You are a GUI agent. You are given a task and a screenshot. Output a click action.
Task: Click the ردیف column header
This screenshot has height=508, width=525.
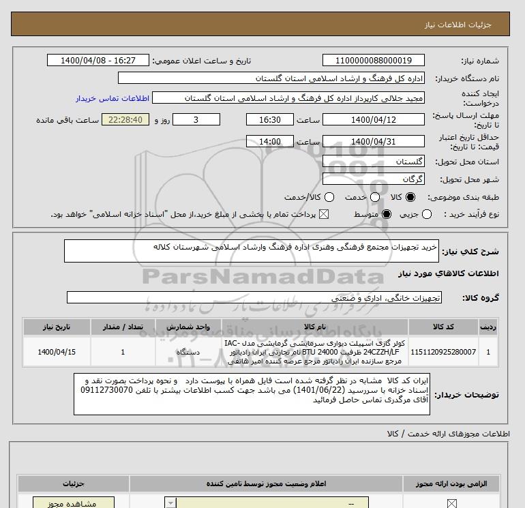click(x=488, y=327)
